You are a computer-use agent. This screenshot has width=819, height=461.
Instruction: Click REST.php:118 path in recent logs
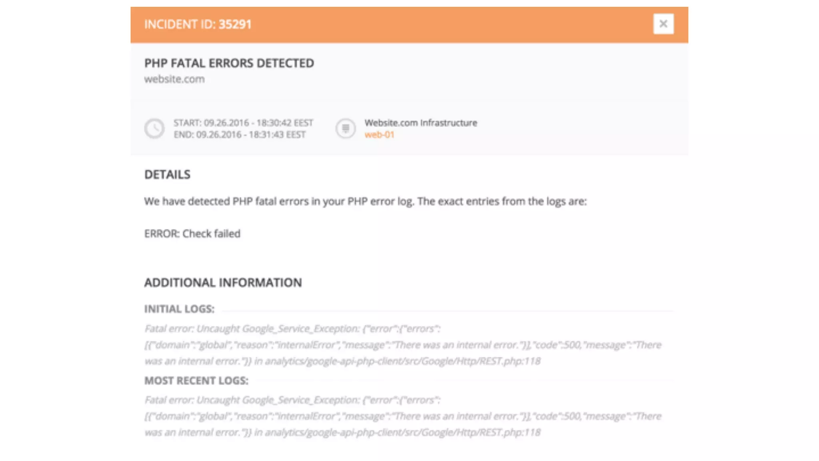coord(509,433)
